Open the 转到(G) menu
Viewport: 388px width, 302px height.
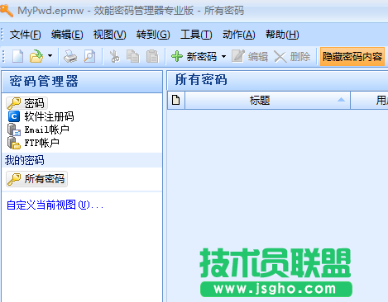tap(153, 35)
